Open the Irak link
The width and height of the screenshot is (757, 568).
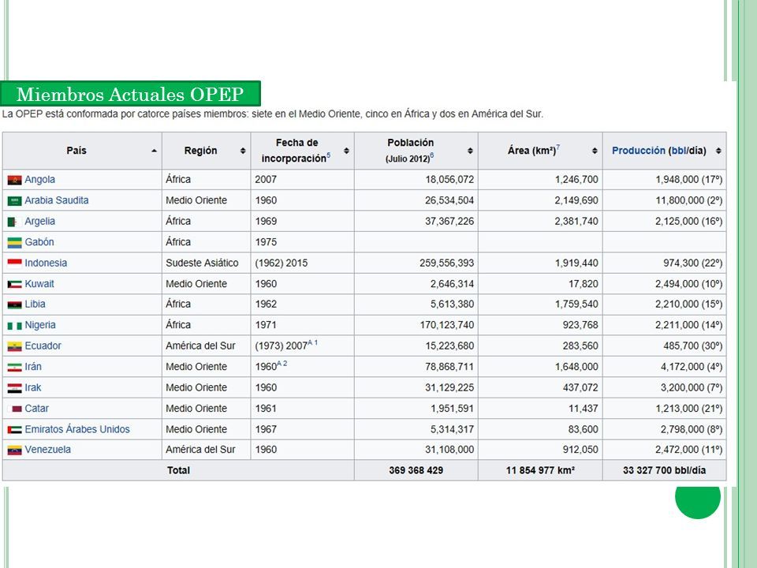pyautogui.click(x=33, y=387)
